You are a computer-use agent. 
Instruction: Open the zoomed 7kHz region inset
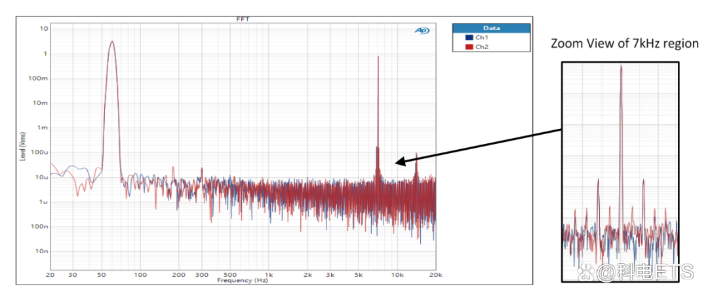point(620,171)
